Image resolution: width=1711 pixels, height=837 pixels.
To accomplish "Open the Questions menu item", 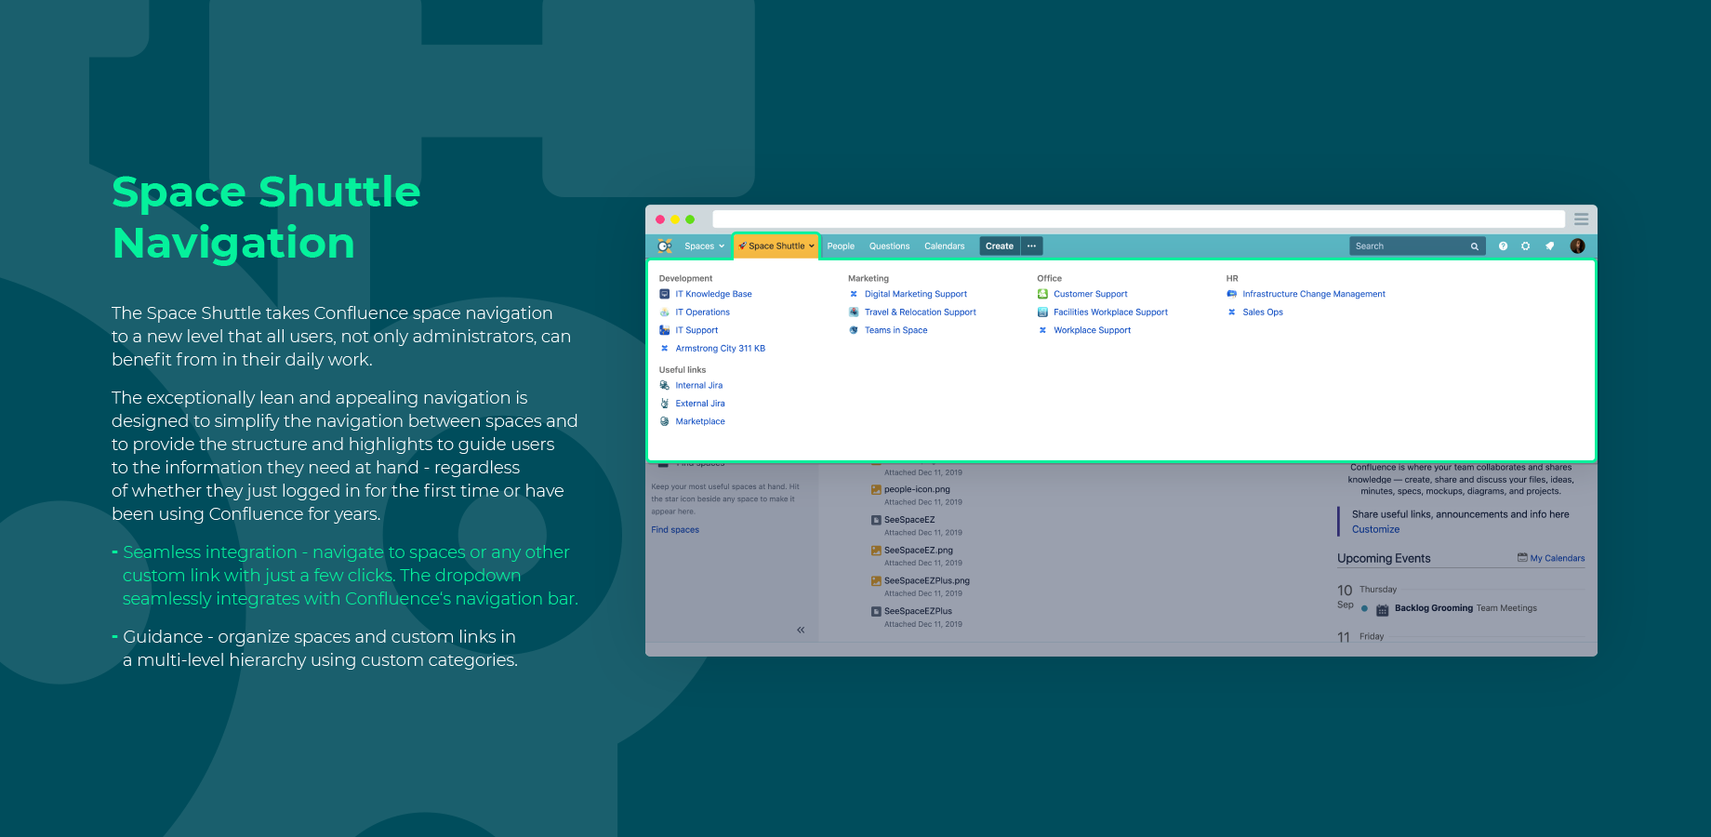I will click(x=889, y=246).
